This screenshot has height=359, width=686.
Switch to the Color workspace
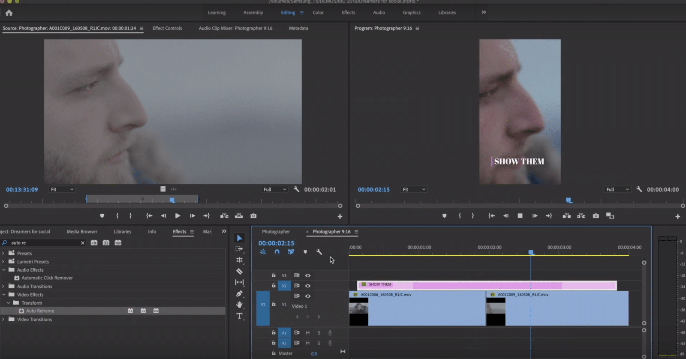(318, 13)
